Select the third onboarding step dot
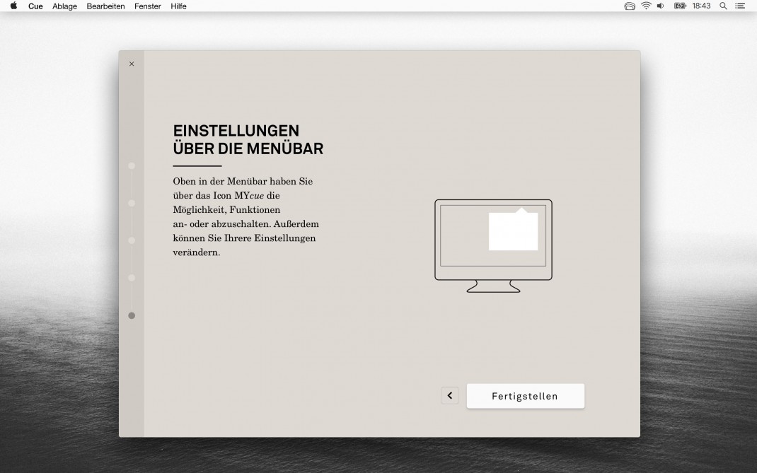This screenshot has width=757, height=473. click(132, 240)
